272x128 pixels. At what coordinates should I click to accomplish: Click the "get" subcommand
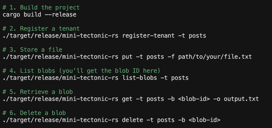pos(127,99)
